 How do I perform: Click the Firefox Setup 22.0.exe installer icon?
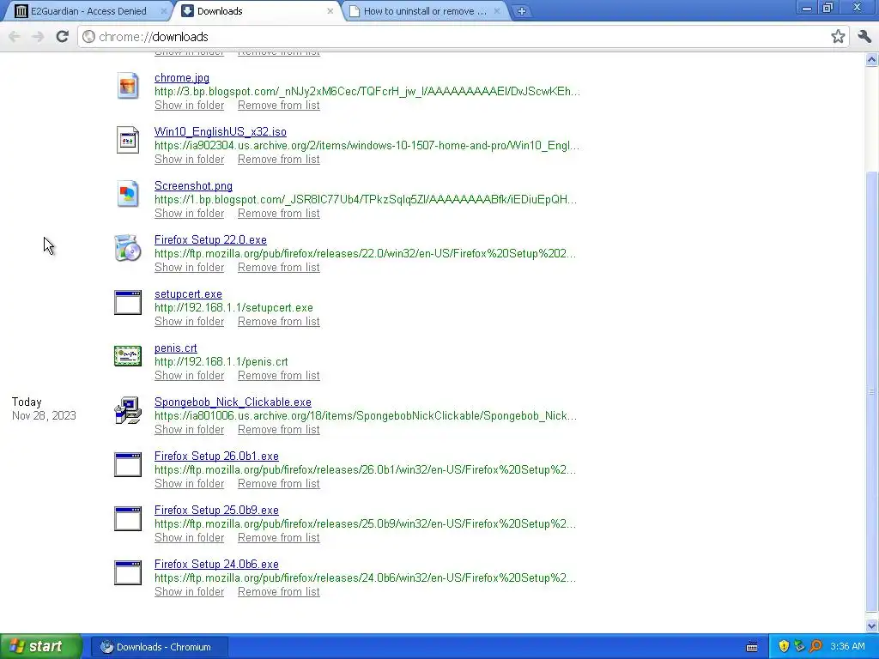128,248
